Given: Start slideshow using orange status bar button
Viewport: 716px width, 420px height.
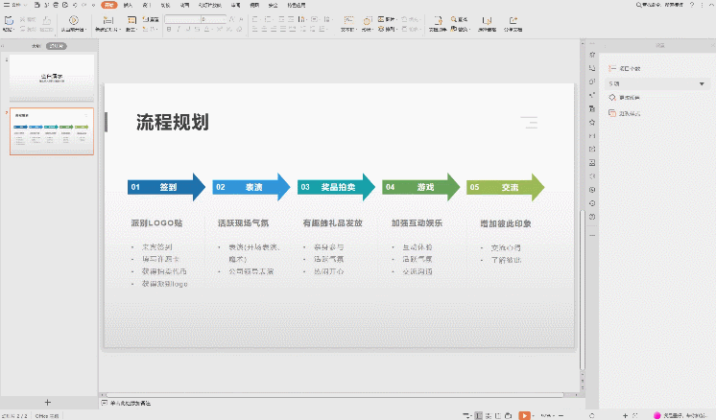Looking at the screenshot, I should (x=524, y=415).
